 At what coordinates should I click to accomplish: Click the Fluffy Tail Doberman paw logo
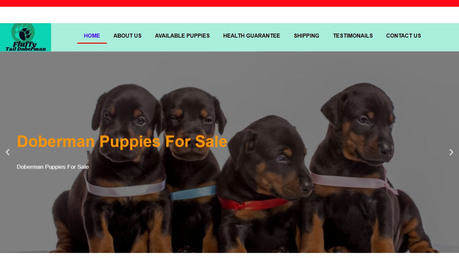(x=26, y=37)
